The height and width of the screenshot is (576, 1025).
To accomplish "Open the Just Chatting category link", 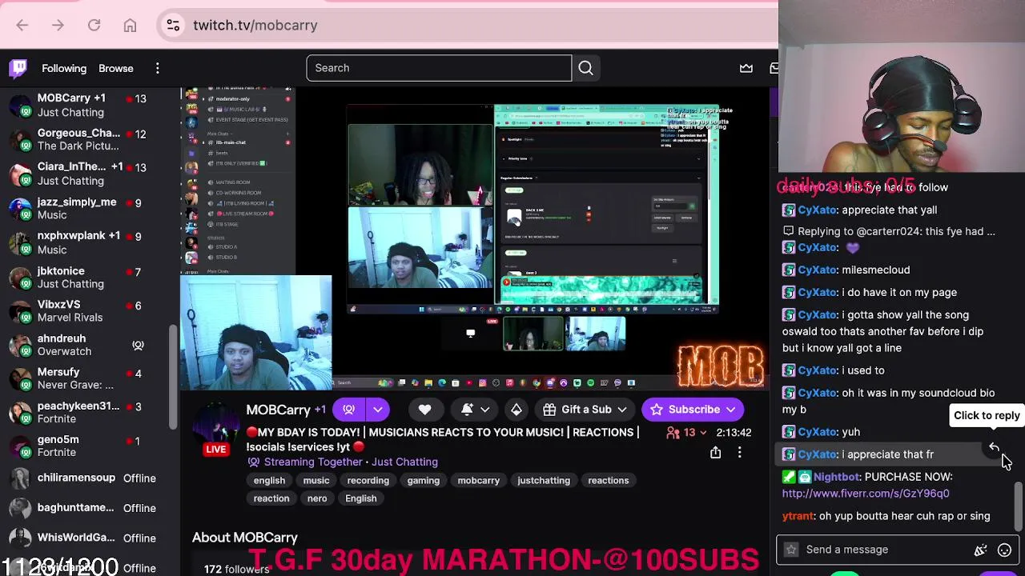I will [404, 462].
